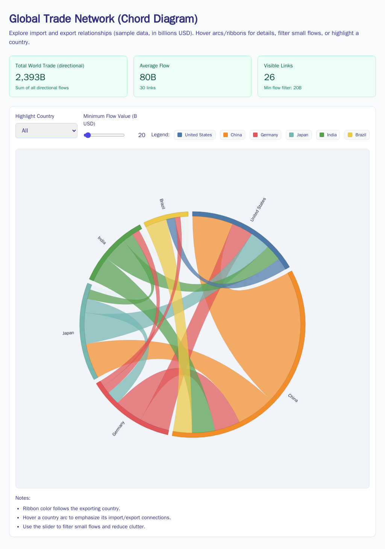Screen dimensions: 385x549
Task: Click the India legend color swatch
Action: (322, 135)
